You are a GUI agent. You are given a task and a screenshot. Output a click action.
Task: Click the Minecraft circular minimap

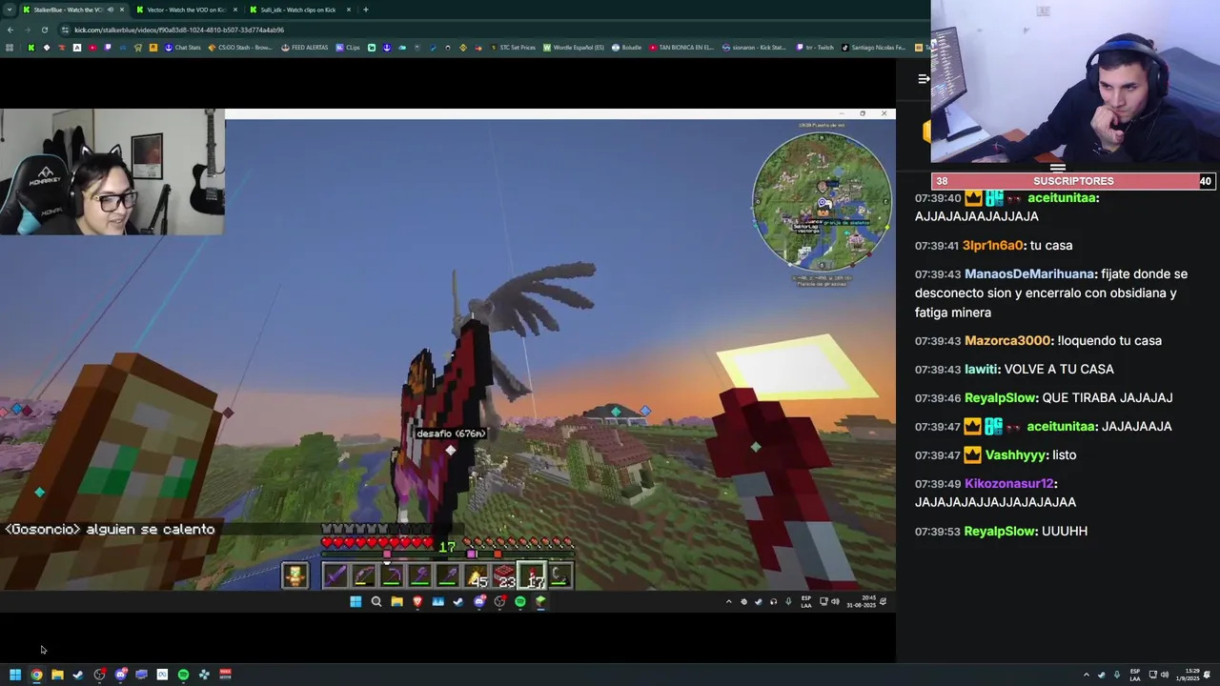[x=822, y=200]
